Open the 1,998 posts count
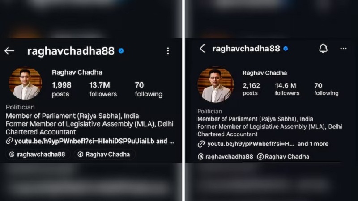Viewport: 358px width, 201px height. pos(62,89)
